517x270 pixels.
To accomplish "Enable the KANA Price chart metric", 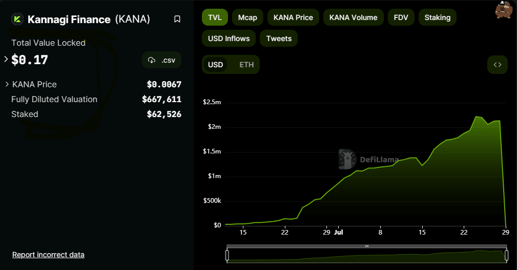I will coord(293,17).
